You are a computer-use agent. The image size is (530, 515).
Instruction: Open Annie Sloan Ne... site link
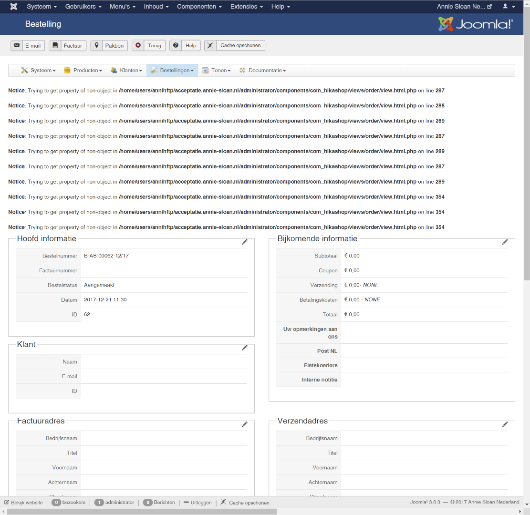point(464,6)
